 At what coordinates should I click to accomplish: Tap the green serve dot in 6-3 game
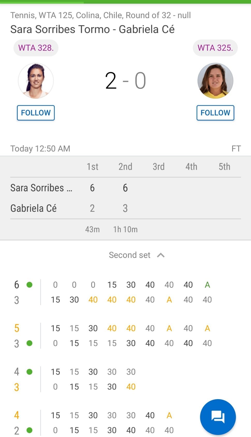[30, 285]
